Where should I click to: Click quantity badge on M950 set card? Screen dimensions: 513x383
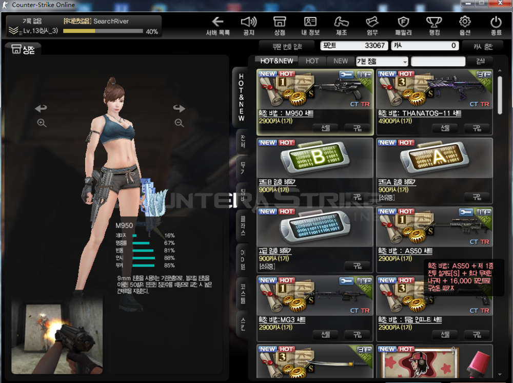pos(364,74)
